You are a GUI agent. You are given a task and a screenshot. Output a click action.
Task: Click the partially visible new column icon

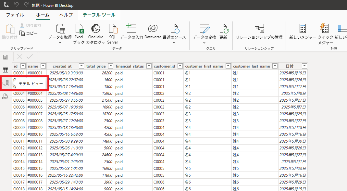pyautogui.click(x=342, y=28)
